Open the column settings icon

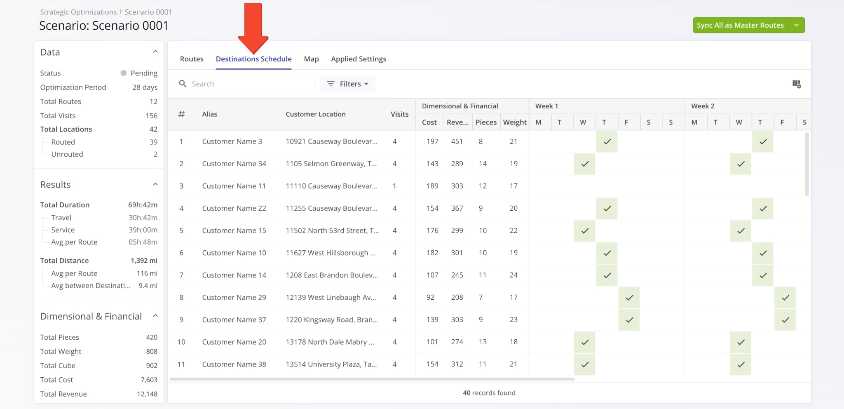click(x=796, y=84)
